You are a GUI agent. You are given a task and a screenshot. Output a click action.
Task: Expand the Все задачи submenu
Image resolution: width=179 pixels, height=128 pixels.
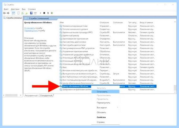pyautogui.click(x=105, y=107)
